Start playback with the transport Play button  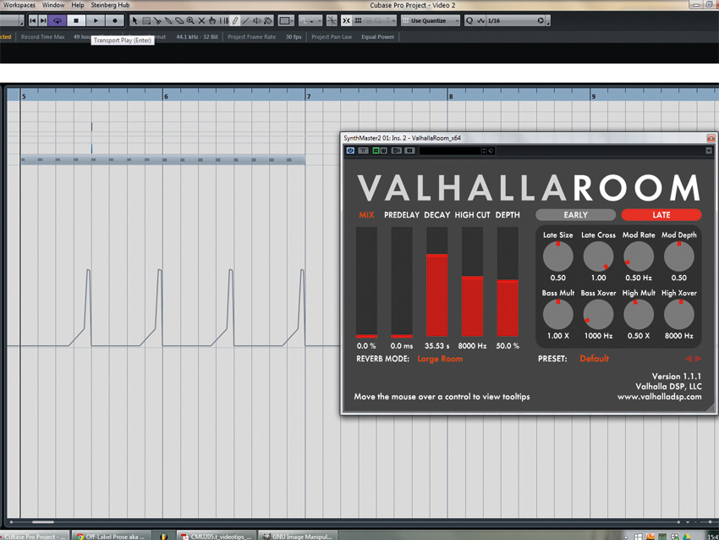[96, 20]
